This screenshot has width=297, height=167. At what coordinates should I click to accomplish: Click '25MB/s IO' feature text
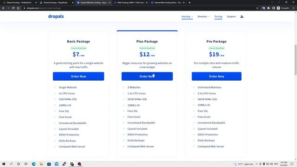click(204, 105)
